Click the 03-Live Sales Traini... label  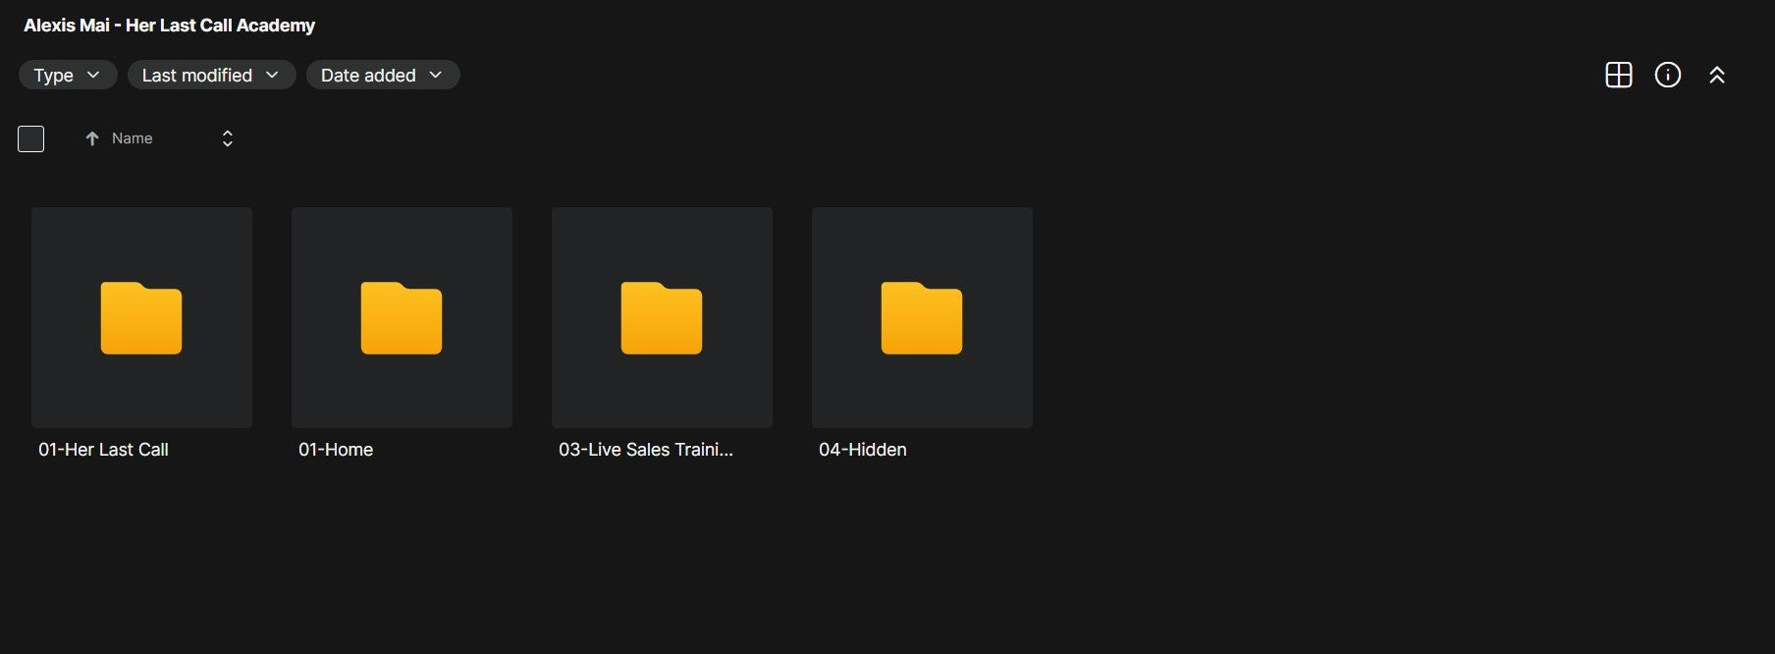click(646, 450)
